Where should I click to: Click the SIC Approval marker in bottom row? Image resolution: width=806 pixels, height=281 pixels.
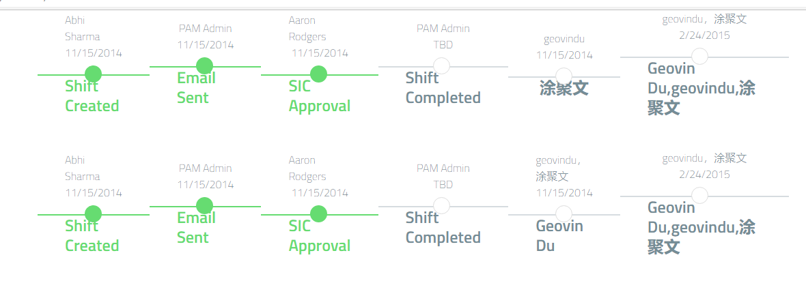[x=318, y=213]
